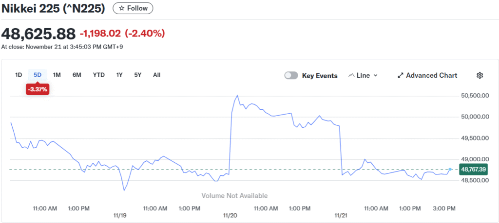Click the Advanced Chart expand arrows icon

(x=401, y=75)
